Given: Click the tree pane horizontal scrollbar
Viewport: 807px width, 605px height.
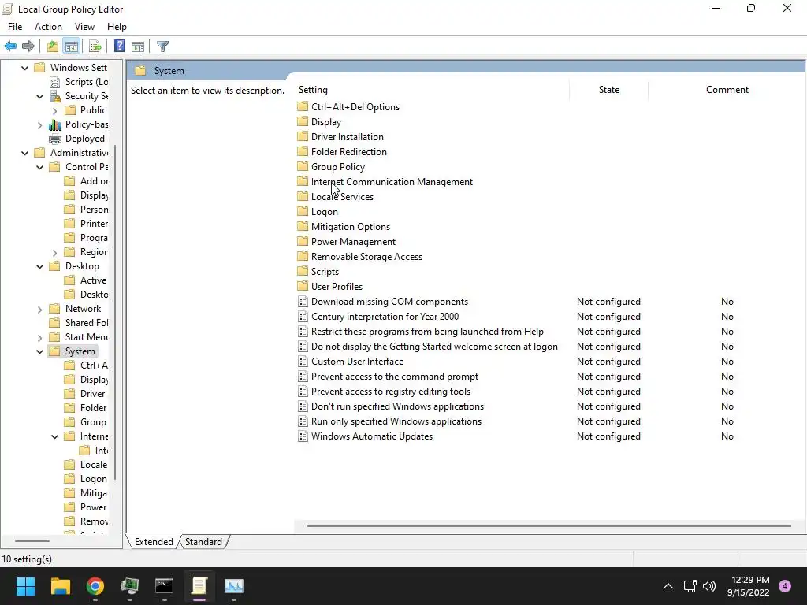Looking at the screenshot, I should coord(32,540).
